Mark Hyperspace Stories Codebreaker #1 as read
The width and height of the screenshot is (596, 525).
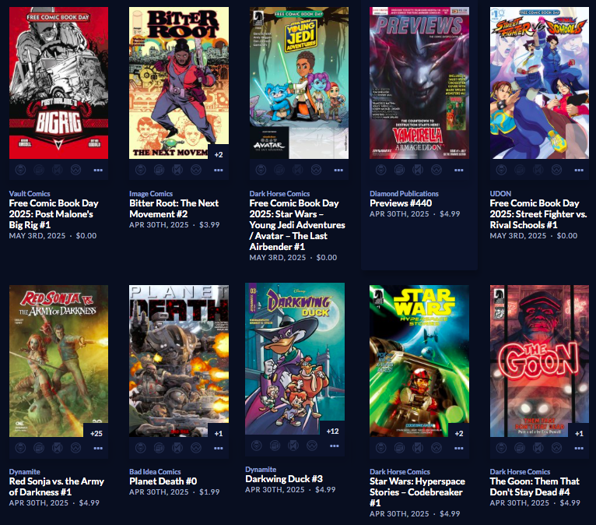[x=418, y=448]
